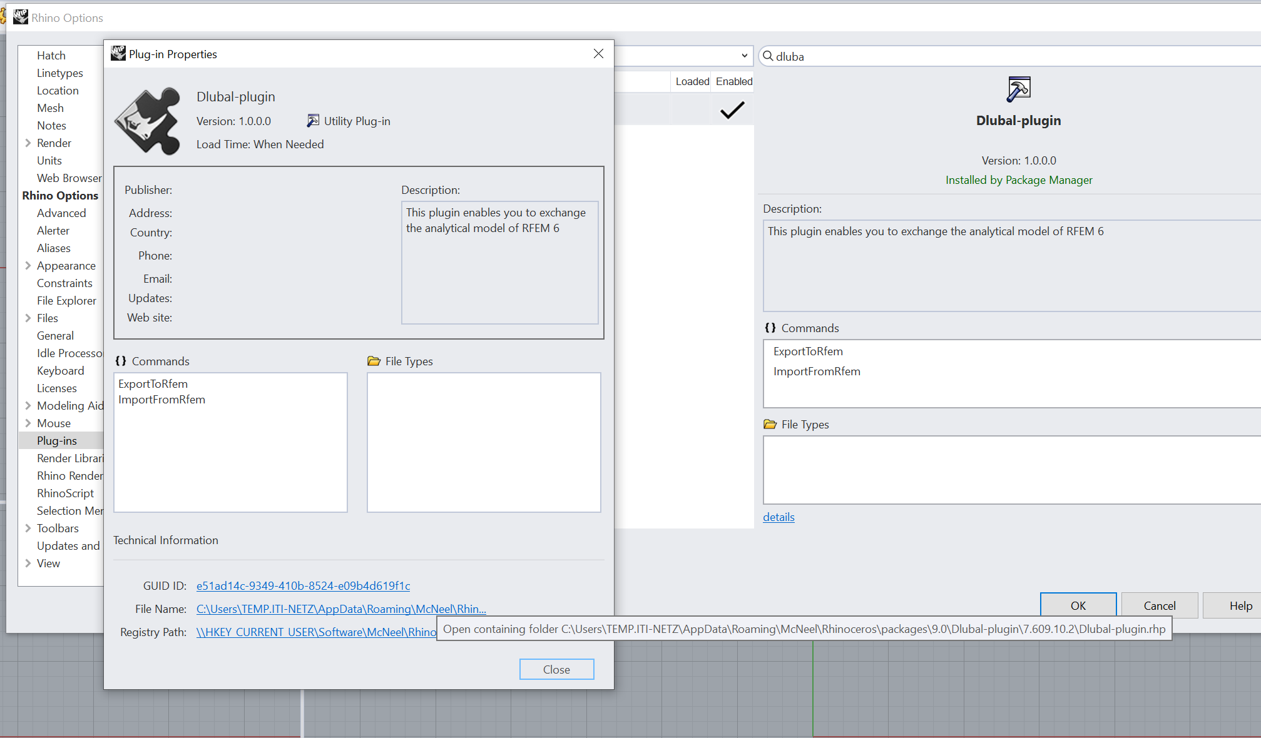Select File Explorer in options tree
The height and width of the screenshot is (738, 1261).
(x=67, y=301)
